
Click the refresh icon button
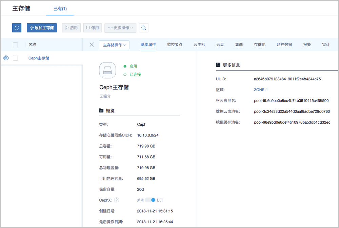17,28
